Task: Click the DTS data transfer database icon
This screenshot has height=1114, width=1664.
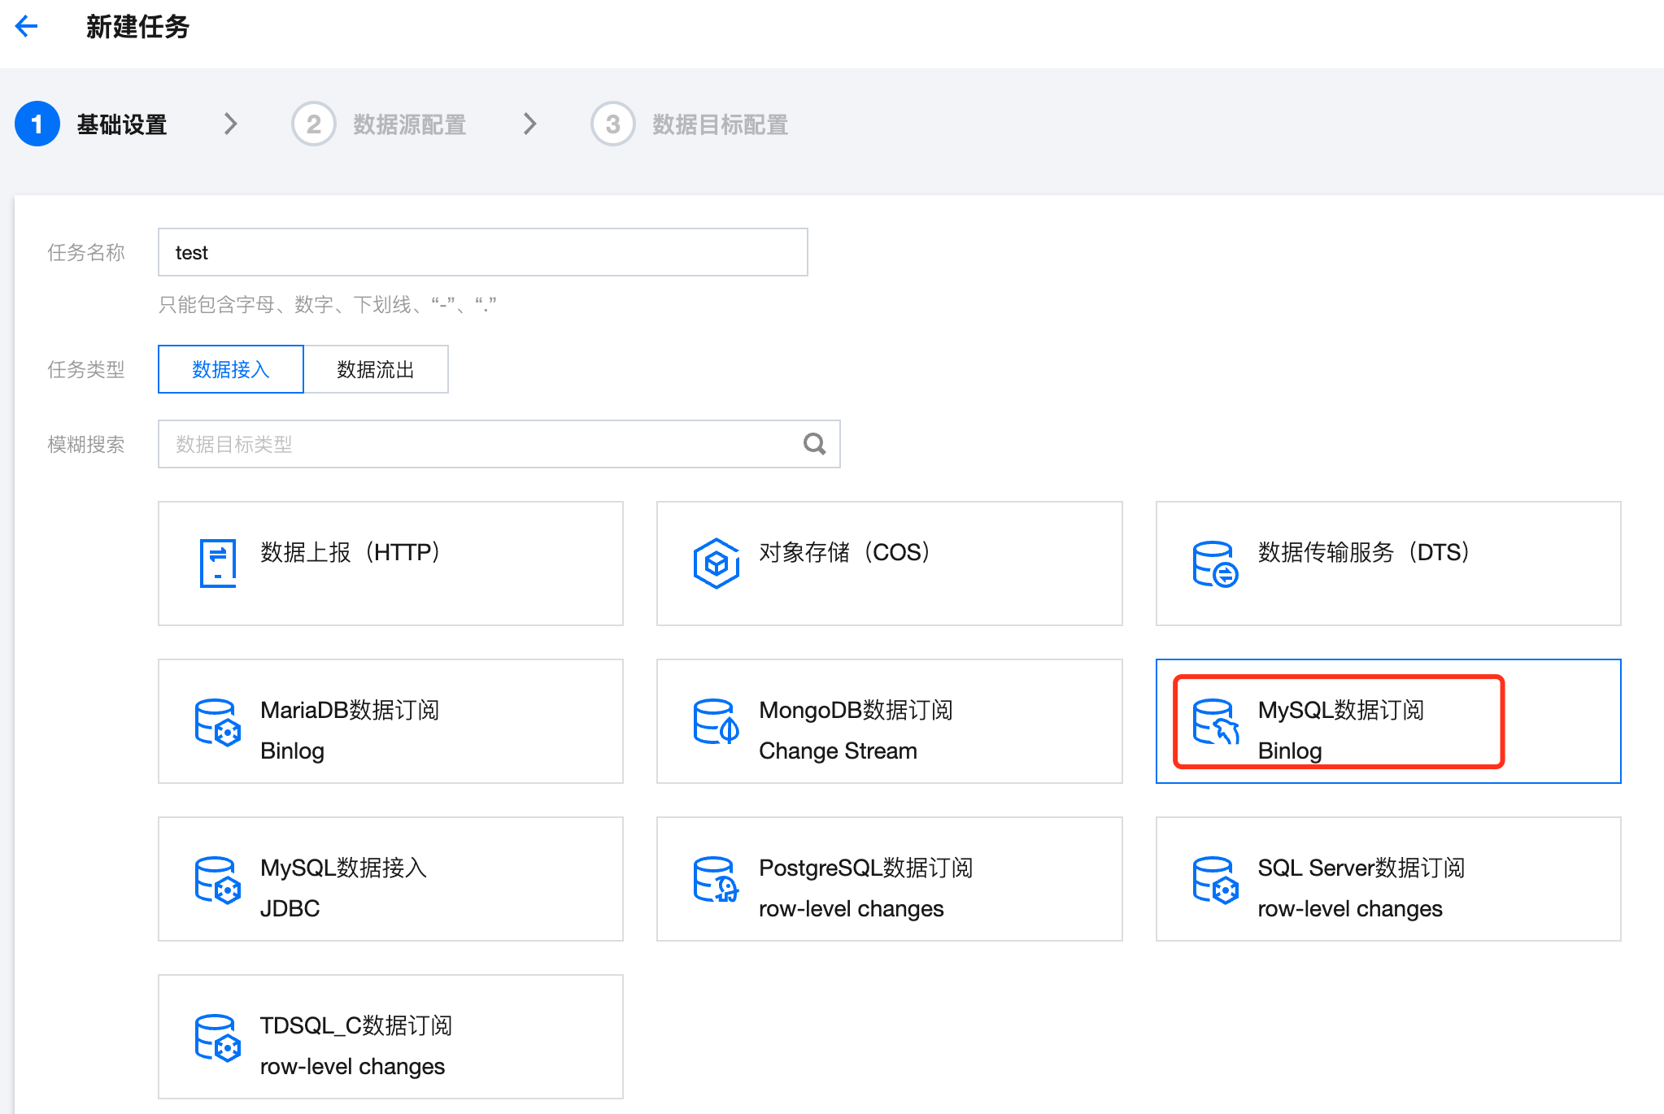Action: click(x=1215, y=564)
